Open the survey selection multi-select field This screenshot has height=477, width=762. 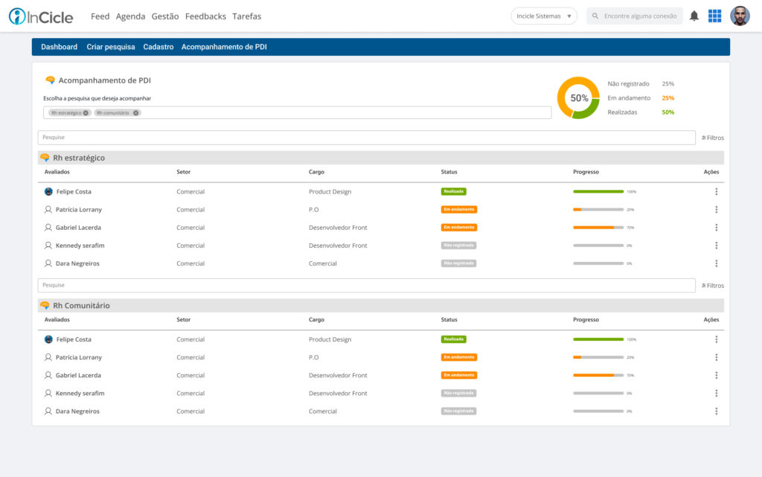pos(298,112)
